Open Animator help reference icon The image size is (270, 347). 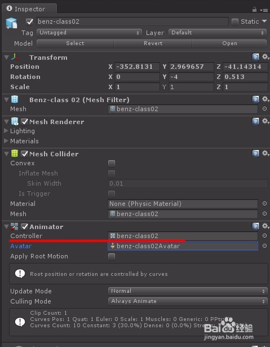[256, 226]
